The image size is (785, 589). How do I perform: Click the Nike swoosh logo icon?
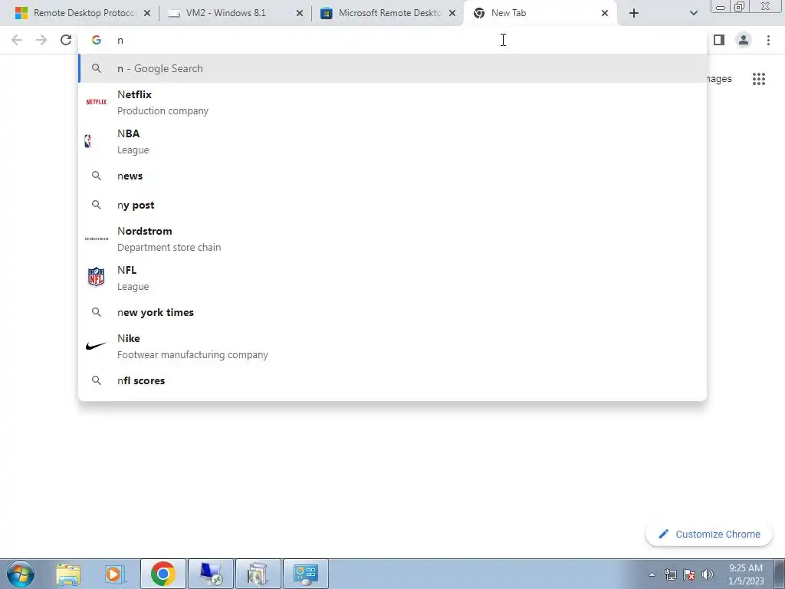[x=96, y=346]
